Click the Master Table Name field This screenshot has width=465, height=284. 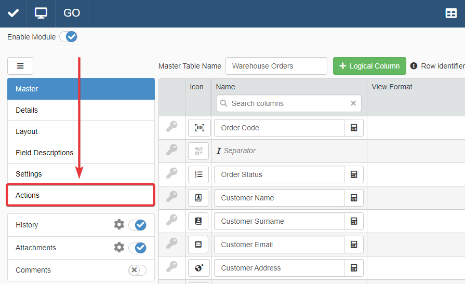pos(276,66)
